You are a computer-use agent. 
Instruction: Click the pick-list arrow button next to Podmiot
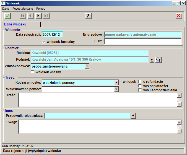point(152,60)
